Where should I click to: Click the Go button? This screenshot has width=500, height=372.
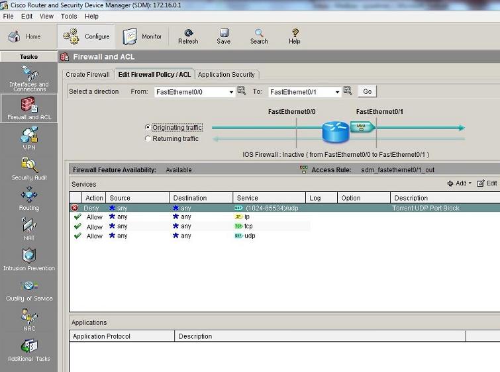[367, 91]
